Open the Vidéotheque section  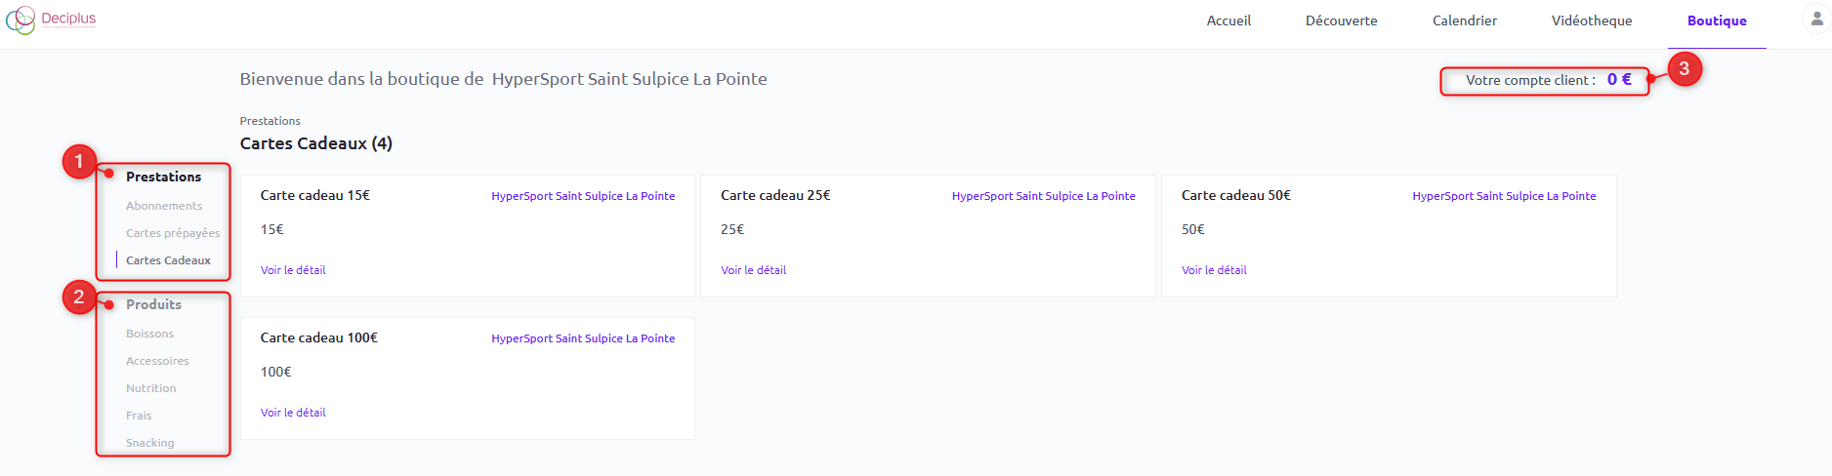tap(1592, 20)
